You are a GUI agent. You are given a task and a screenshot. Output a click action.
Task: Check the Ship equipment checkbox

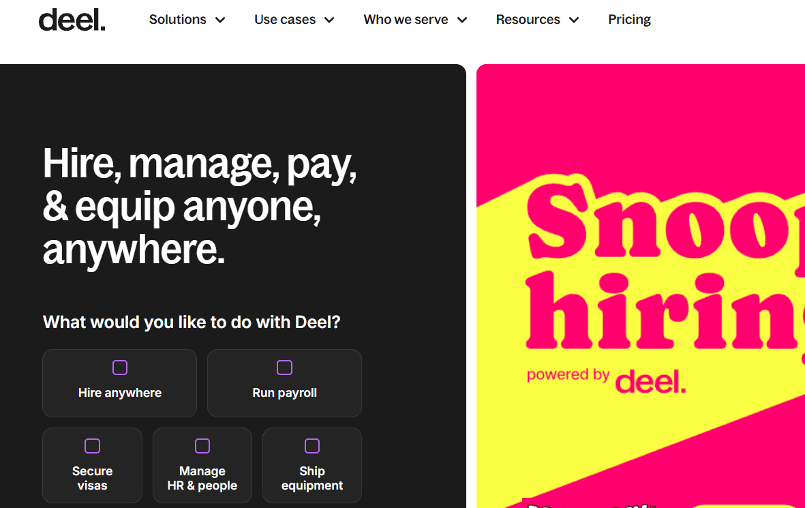tap(312, 446)
